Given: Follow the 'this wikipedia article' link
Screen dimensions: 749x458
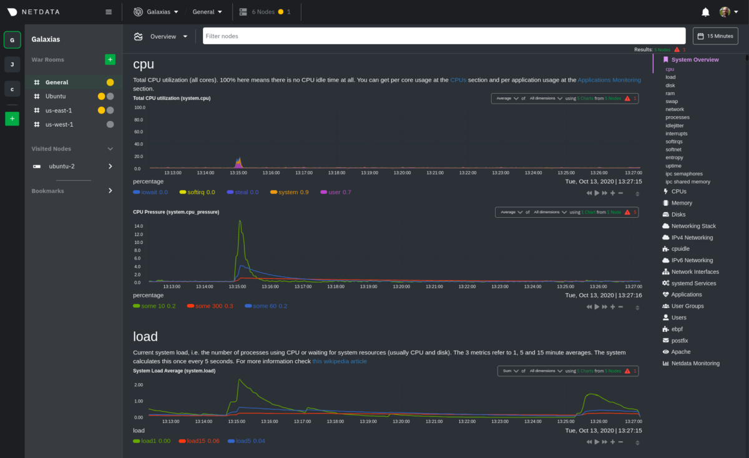Looking at the screenshot, I should click(340, 361).
